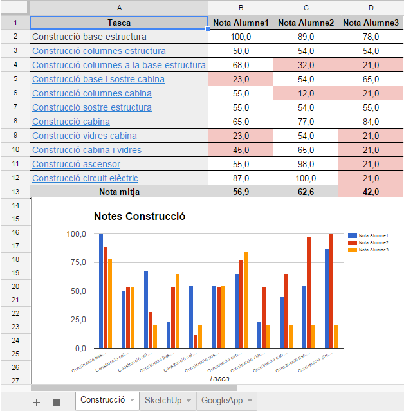Select row 7 header
This screenshot has height=411, width=404.
pos(15,107)
